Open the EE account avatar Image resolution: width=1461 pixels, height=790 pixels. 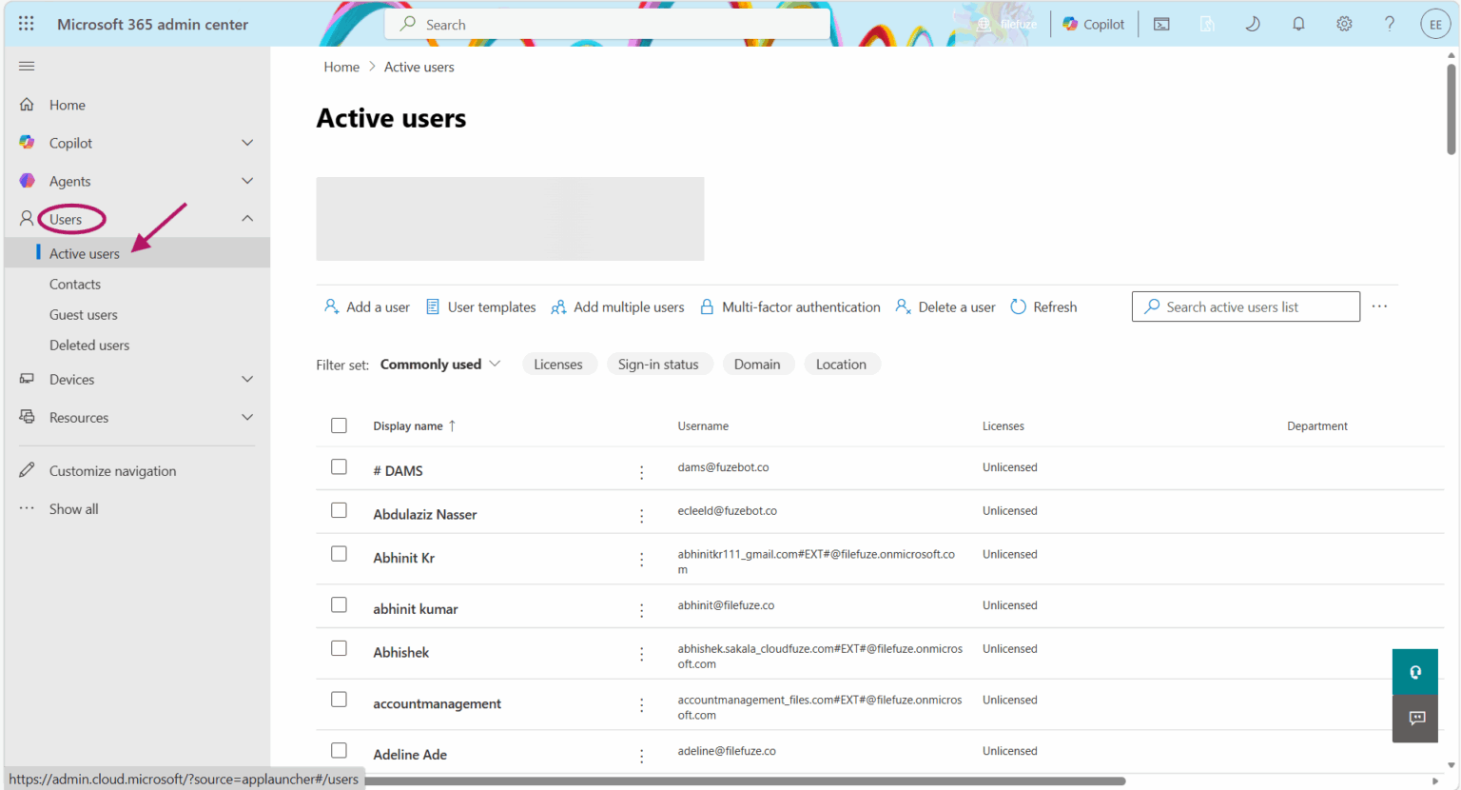click(1435, 24)
